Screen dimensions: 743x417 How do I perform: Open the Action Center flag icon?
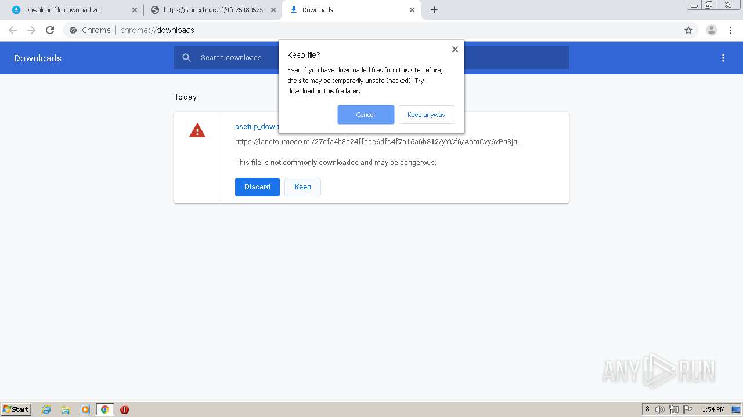pyautogui.click(x=688, y=409)
